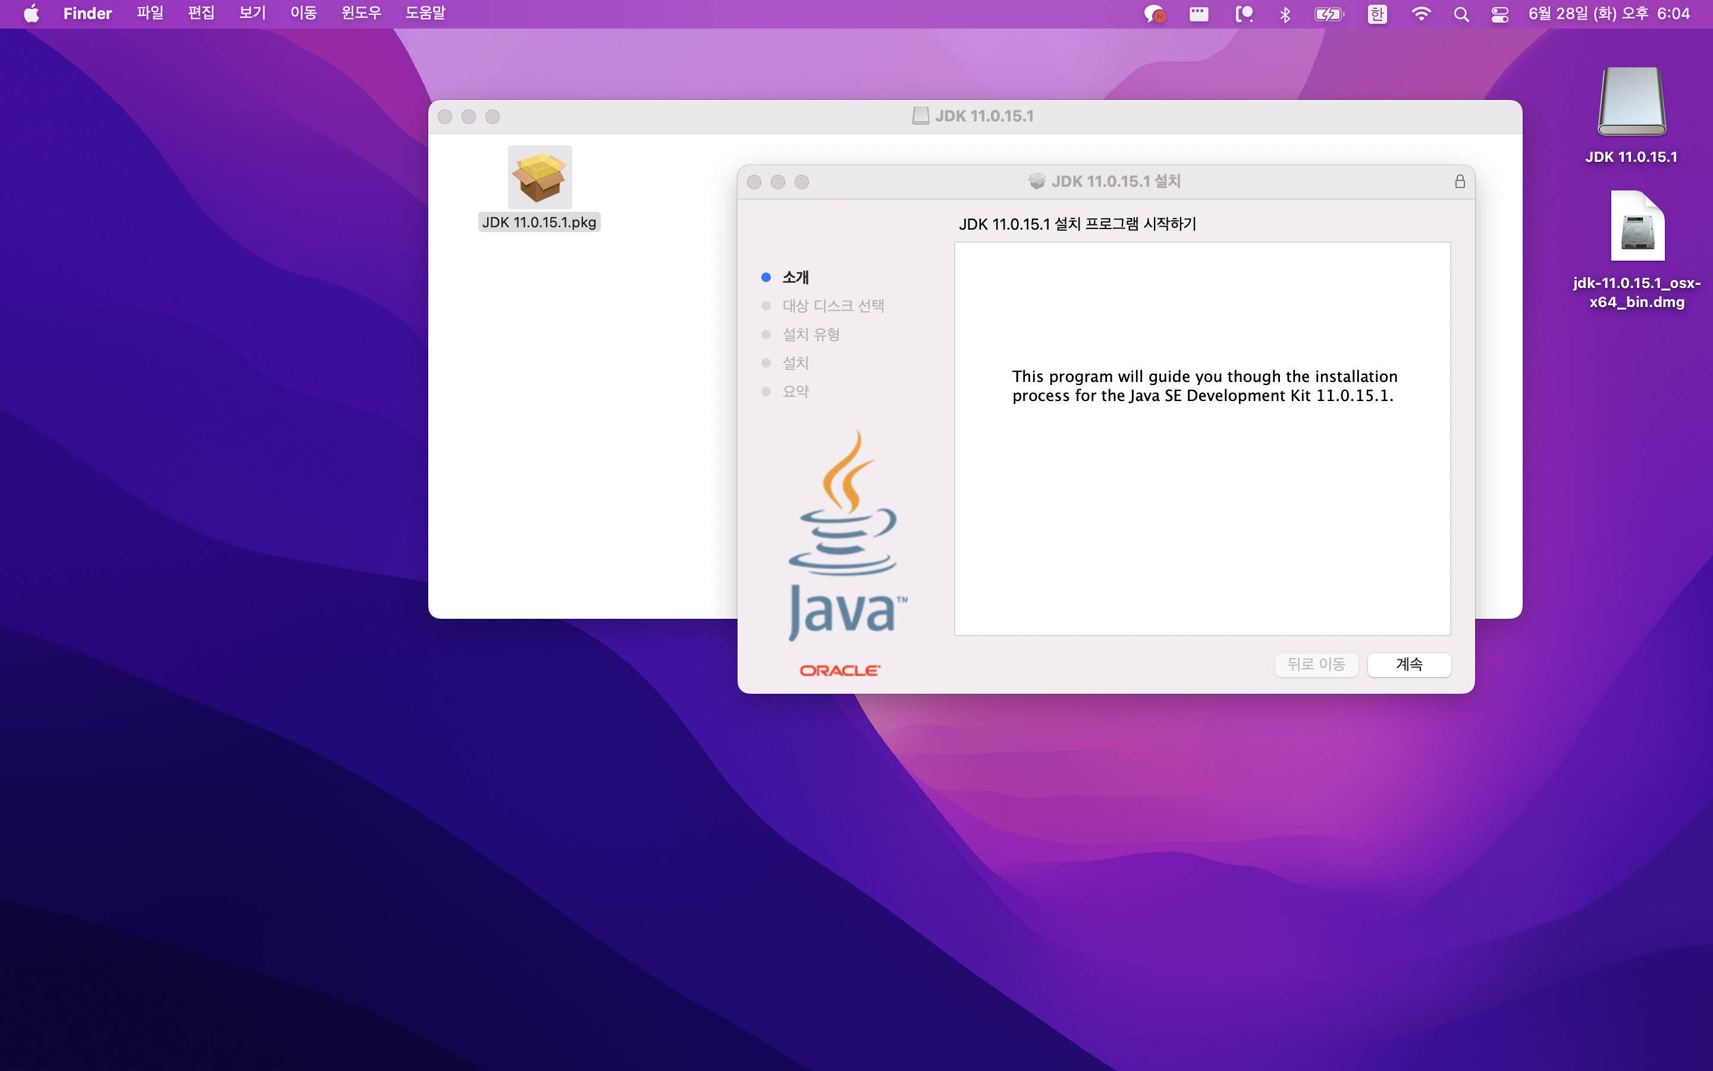1713x1071 pixels.
Task: Open Spotlight search magnifier icon
Action: [1461, 14]
